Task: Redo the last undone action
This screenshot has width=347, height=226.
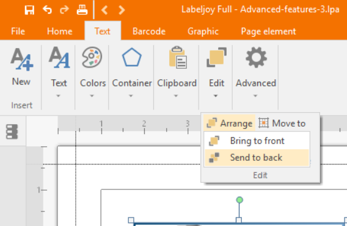Action: tap(64, 10)
